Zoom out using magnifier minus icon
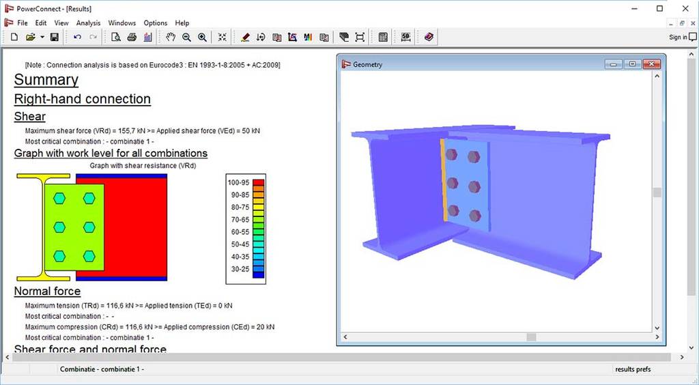 click(x=186, y=37)
